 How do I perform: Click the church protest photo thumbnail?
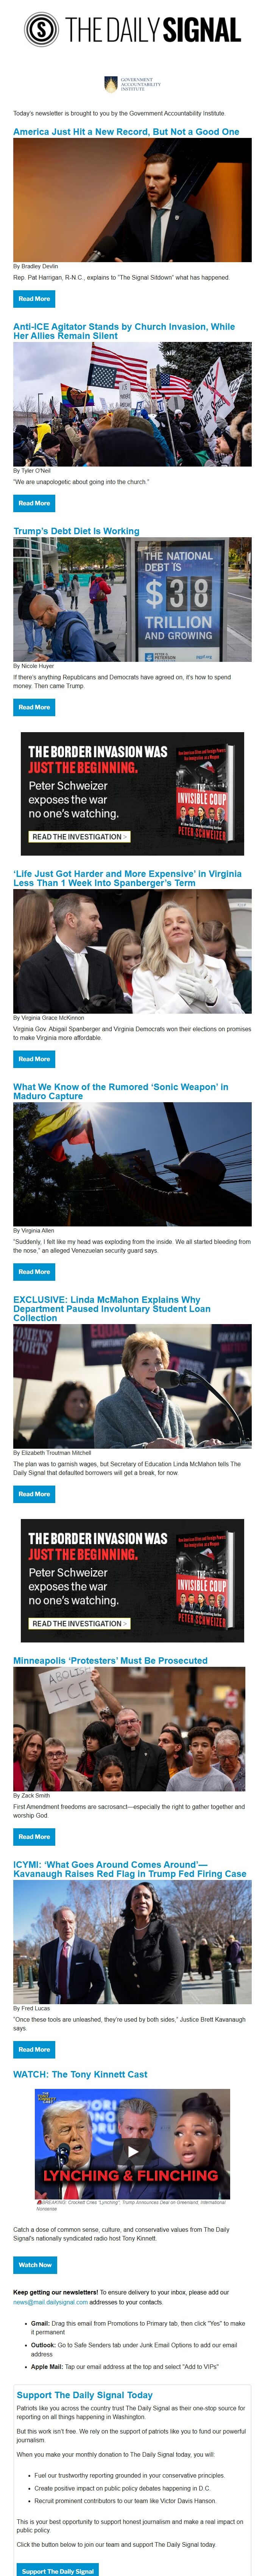coord(132,404)
